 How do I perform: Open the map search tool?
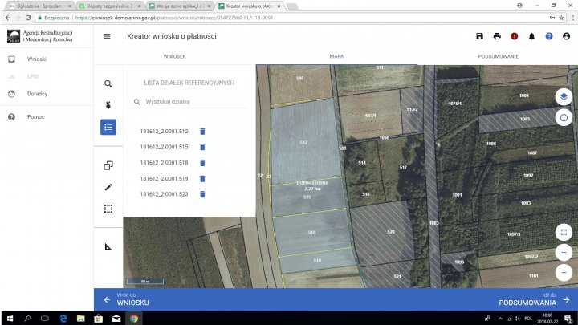point(108,83)
